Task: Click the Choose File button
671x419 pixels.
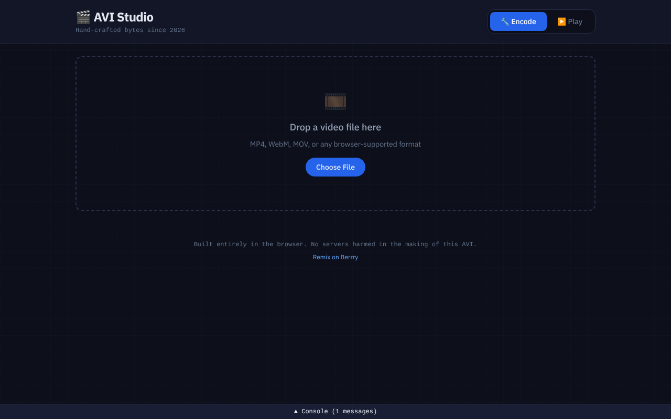Action: tap(335, 167)
